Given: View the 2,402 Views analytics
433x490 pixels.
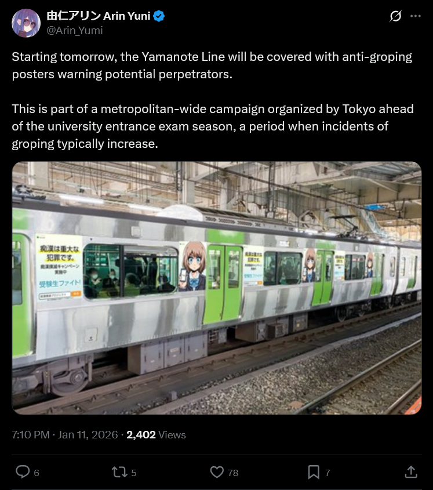Looking at the screenshot, I should (156, 435).
